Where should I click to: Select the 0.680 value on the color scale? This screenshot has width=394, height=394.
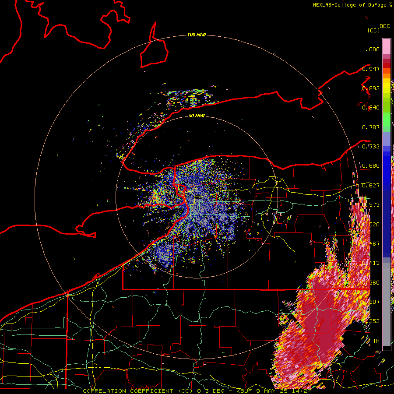click(x=371, y=166)
